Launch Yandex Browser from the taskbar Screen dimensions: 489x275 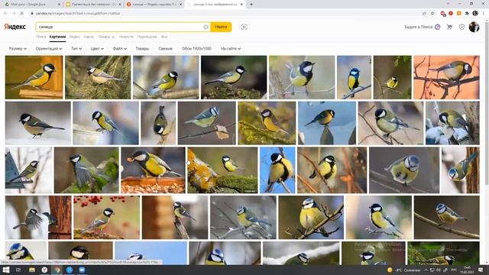click(44, 270)
